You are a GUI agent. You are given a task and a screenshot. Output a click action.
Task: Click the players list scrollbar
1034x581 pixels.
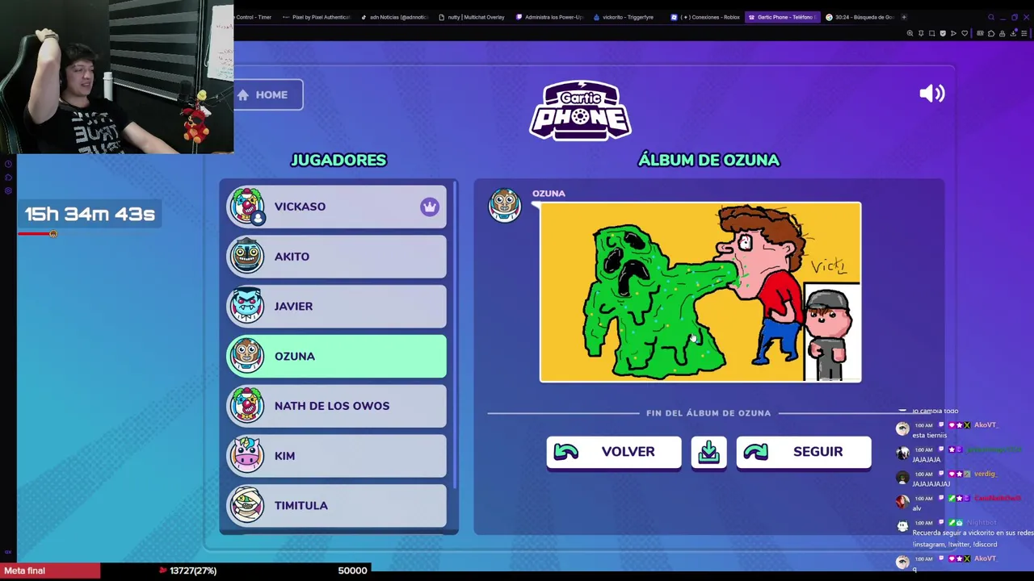tap(455, 335)
